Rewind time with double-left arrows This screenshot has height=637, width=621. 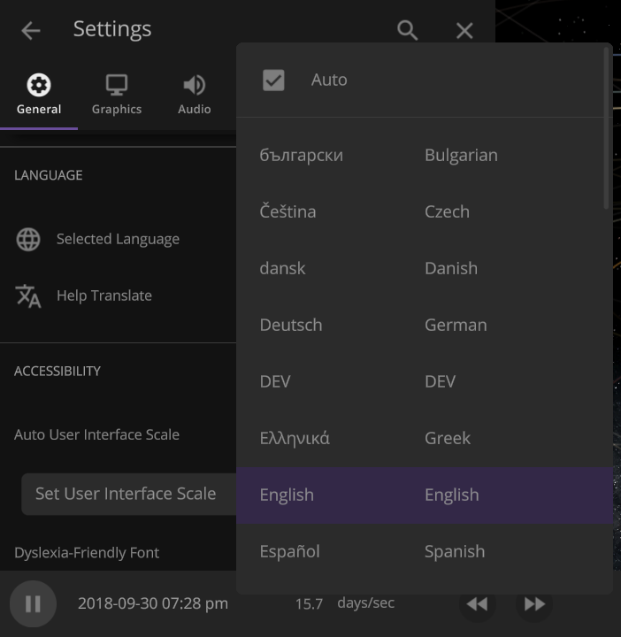[x=477, y=603]
